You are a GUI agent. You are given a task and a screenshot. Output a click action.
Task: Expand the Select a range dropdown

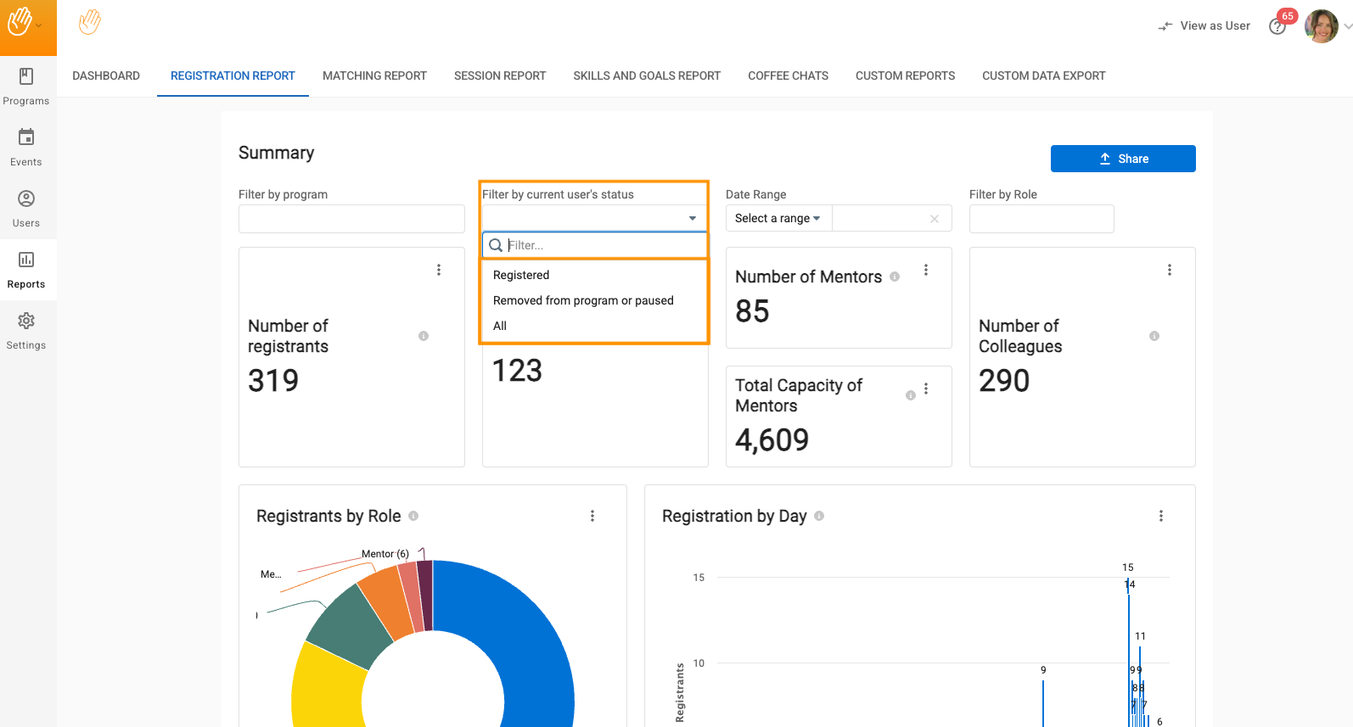point(778,219)
